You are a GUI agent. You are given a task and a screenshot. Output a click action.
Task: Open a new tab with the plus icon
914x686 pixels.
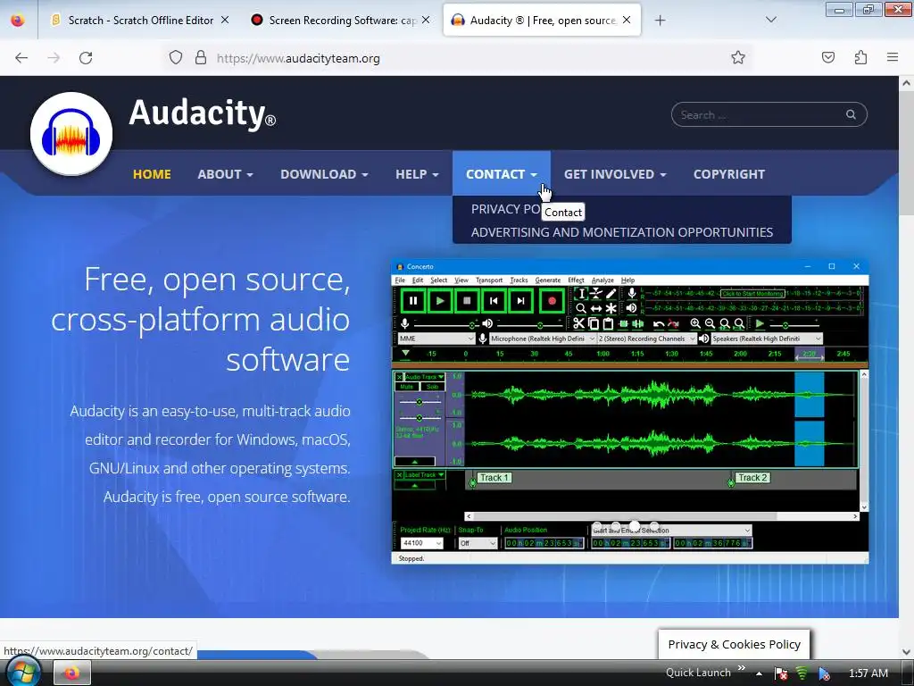click(660, 21)
